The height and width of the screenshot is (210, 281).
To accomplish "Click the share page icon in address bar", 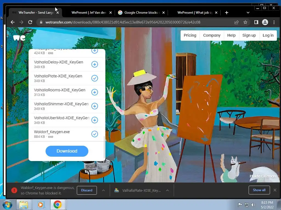I will 237,22.
